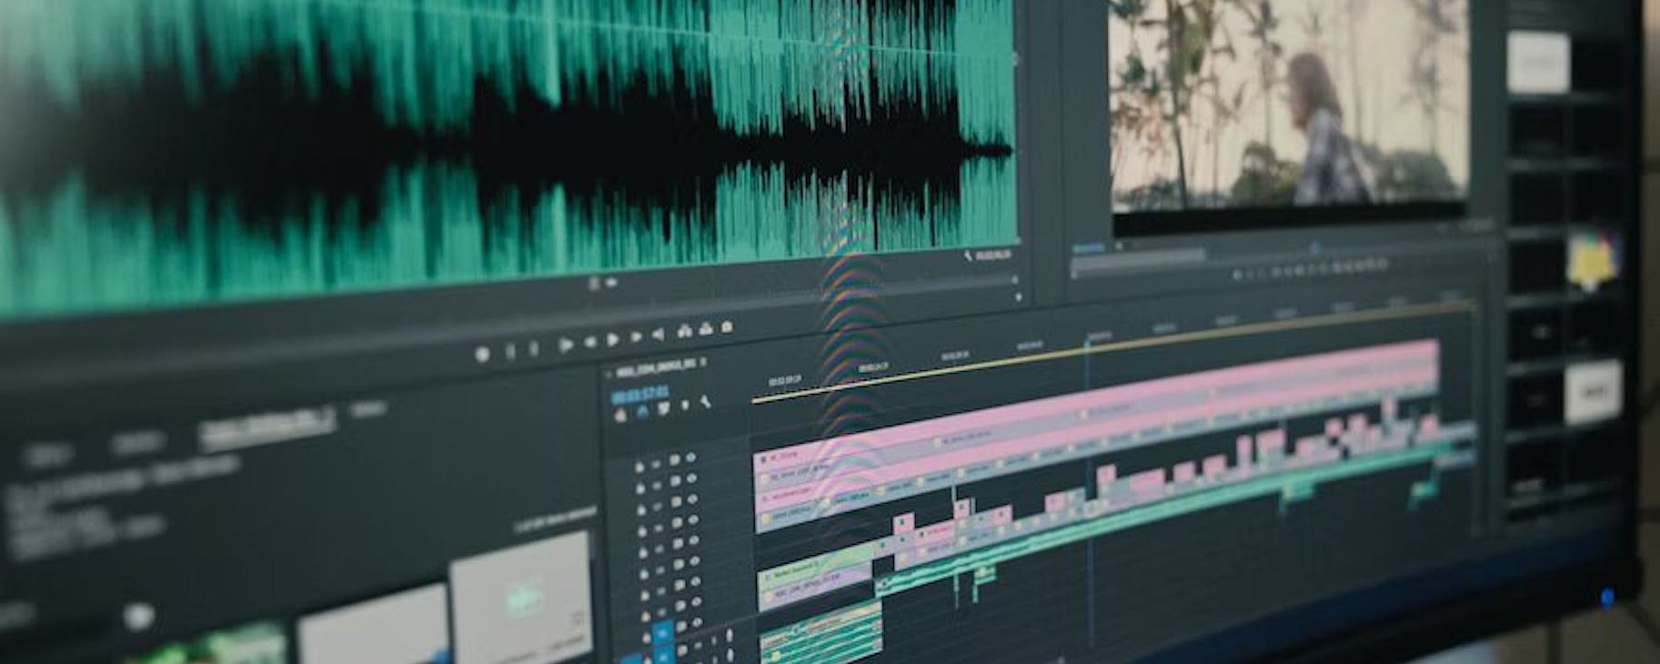
Task: Go to In point in Source monitor
Action: (x=566, y=345)
